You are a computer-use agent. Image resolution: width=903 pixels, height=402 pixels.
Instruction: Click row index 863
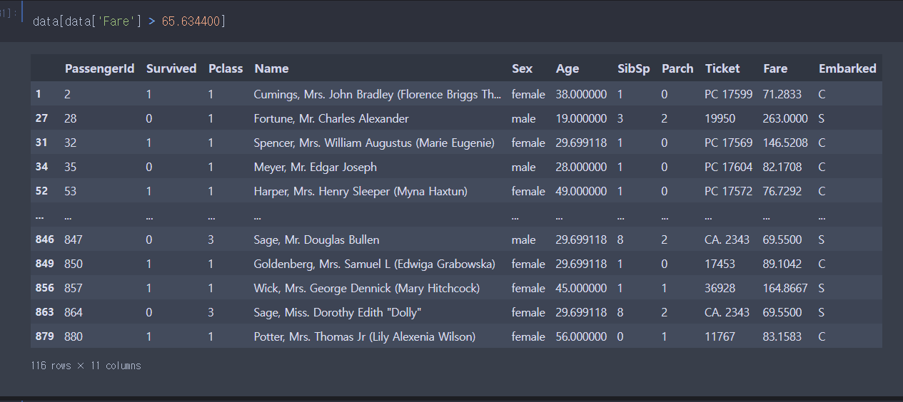44,312
